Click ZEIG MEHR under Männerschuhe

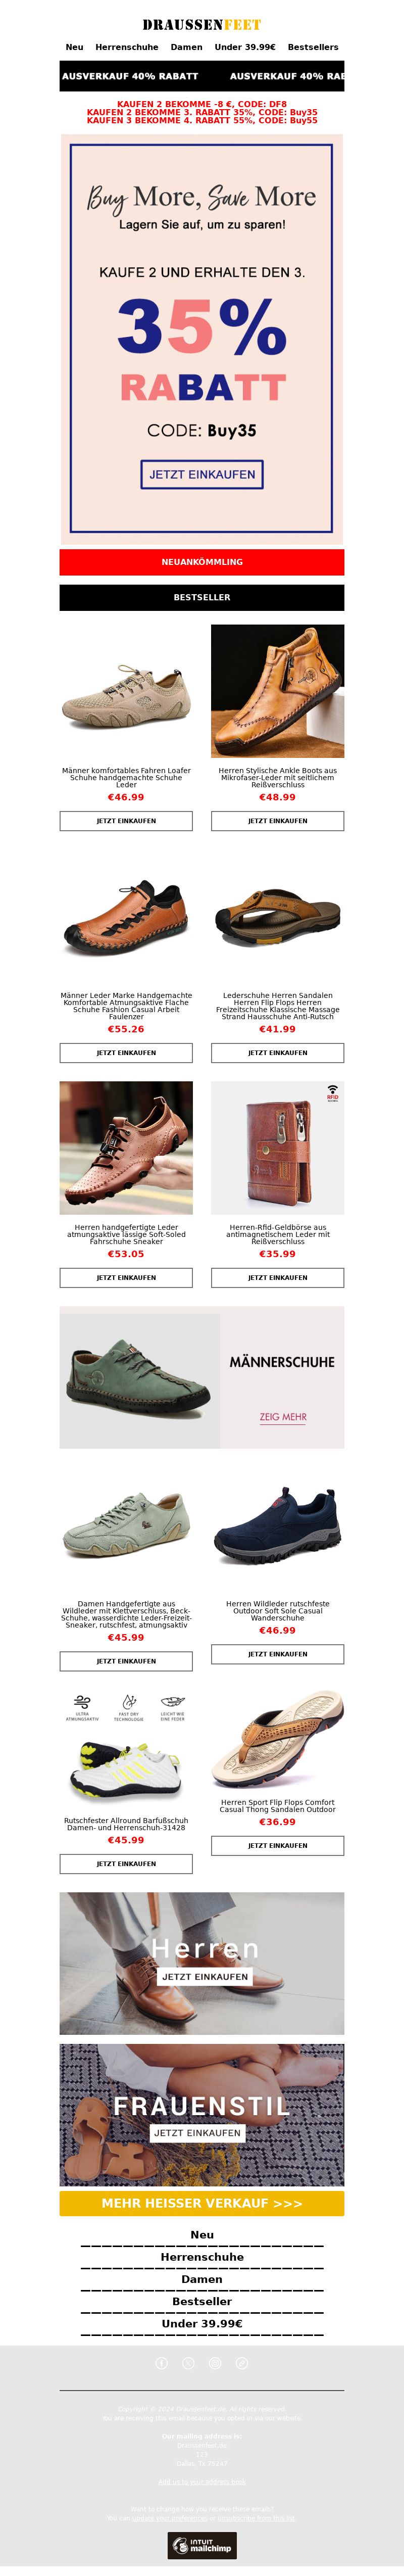(283, 1417)
